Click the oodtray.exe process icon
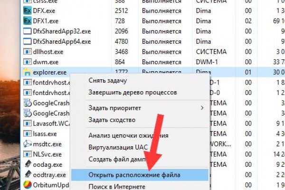Viewport: 285px width, 190px height. tap(28, 175)
